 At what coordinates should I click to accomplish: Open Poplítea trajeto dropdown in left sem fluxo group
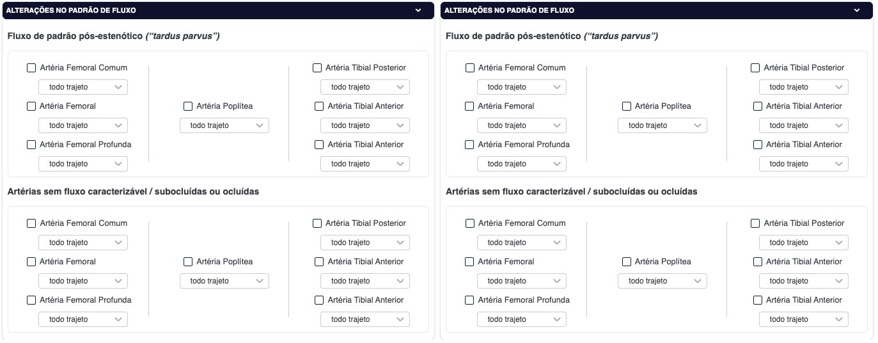tap(224, 281)
